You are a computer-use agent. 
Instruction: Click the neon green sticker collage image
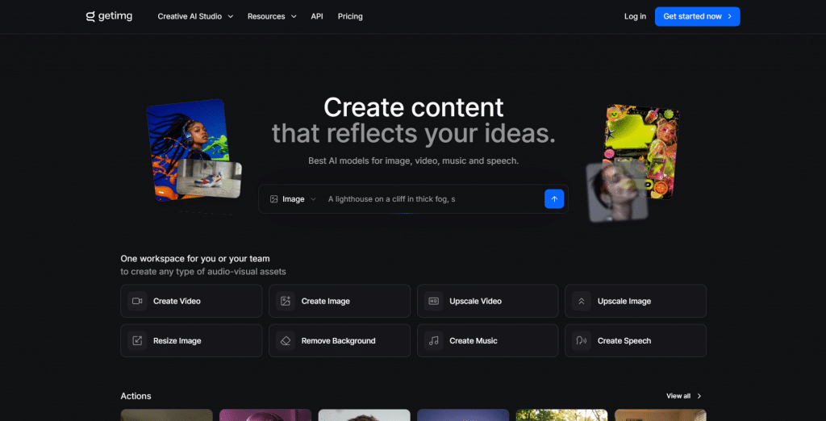tap(641, 150)
